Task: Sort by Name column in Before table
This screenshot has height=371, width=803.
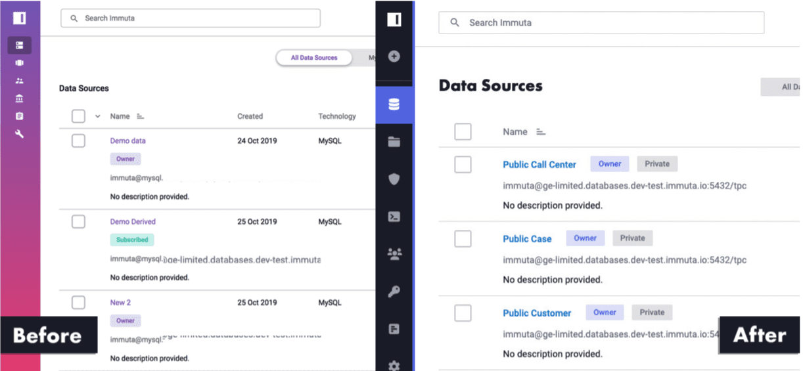Action: [120, 116]
